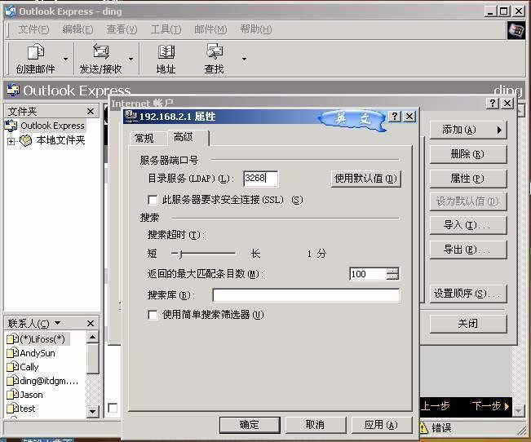Image resolution: width=531 pixels, height=442 pixels.
Task: Click the help question mark in the 属性 dialog
Action: 395,117
